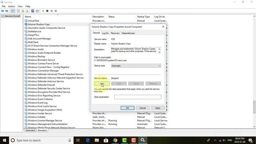The image size is (256, 144).
Task: Click Start button for the service
Action: tap(102, 84)
